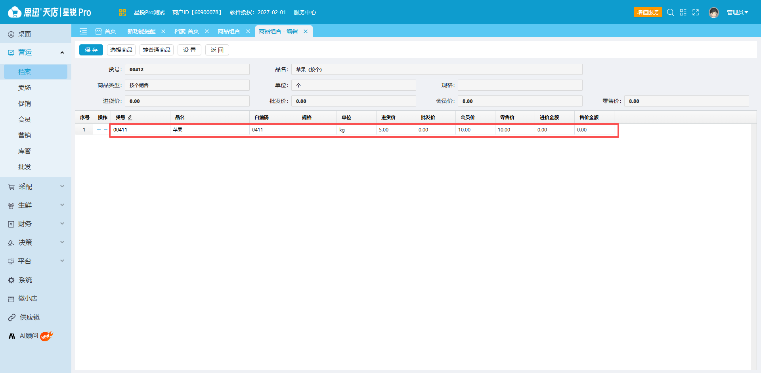Collapse the sidebar with the menu-fold icon
Screen dimensions: 761x373
(x=83, y=31)
